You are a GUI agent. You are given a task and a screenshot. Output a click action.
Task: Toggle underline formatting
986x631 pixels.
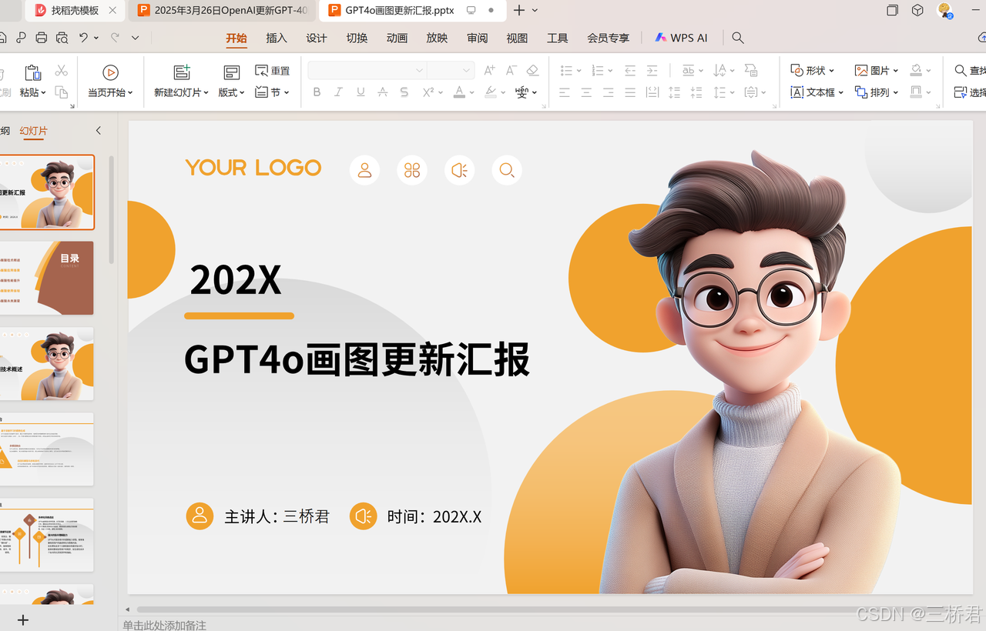tap(361, 92)
